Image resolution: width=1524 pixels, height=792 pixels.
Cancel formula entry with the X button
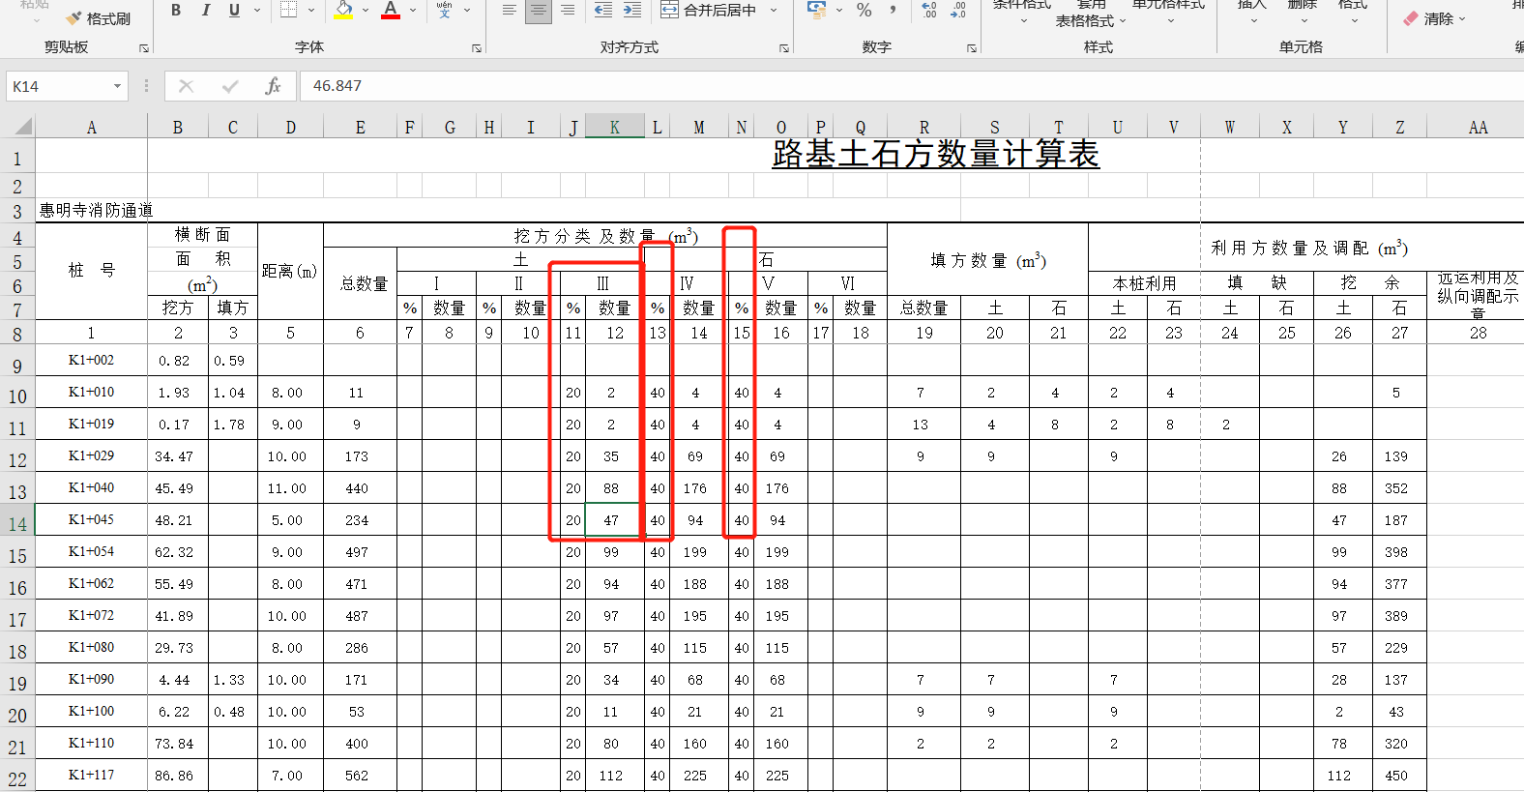click(187, 86)
